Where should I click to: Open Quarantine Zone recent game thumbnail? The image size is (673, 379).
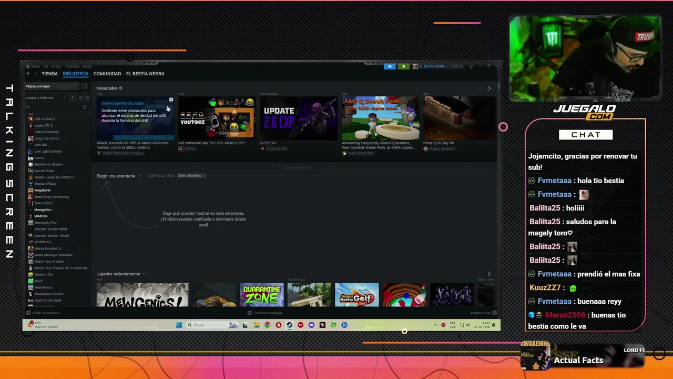262,294
